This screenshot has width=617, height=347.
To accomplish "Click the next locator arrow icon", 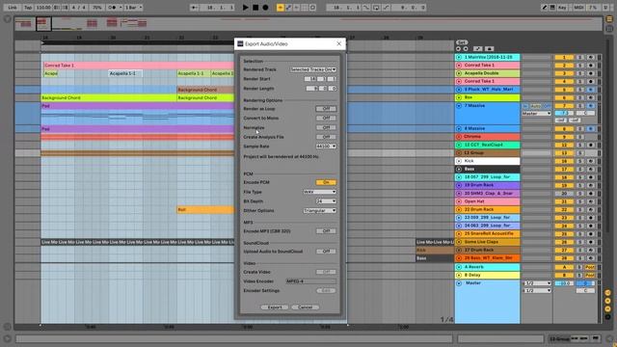I will 466,49.
